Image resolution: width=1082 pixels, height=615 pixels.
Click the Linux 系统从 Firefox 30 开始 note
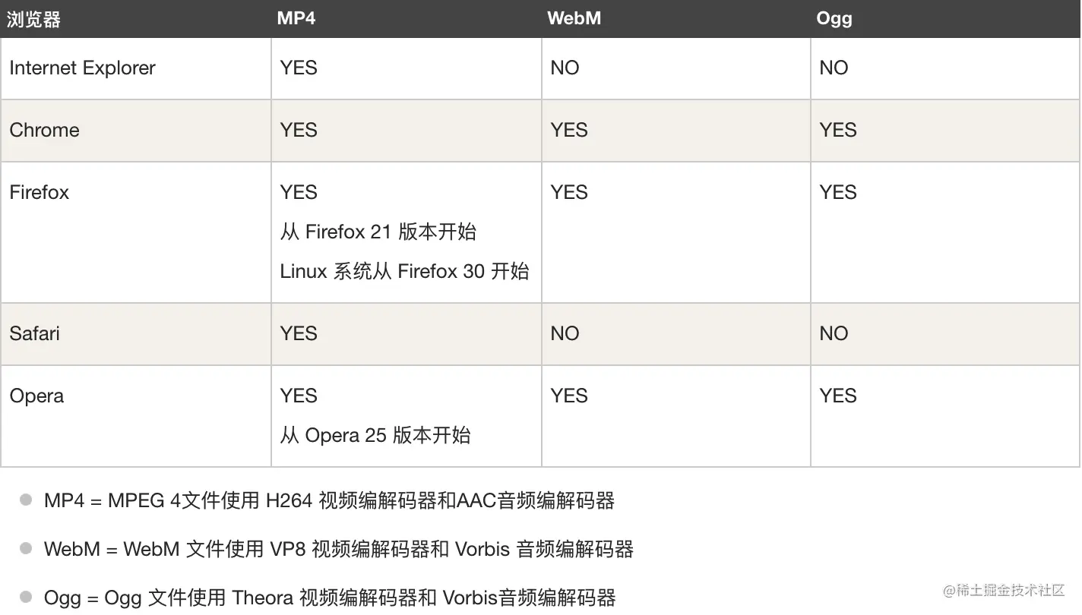coord(404,272)
